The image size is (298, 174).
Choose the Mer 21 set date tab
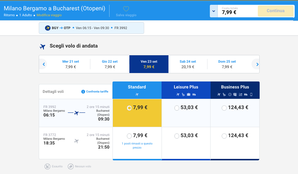coord(70,64)
